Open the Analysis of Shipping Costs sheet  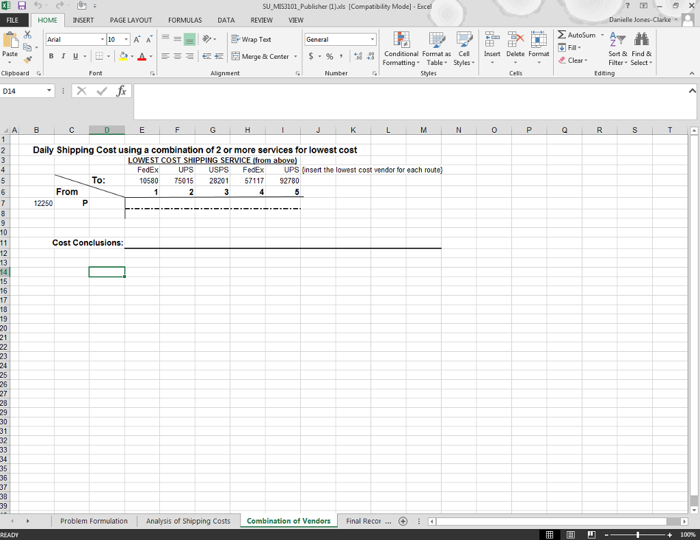tap(188, 521)
